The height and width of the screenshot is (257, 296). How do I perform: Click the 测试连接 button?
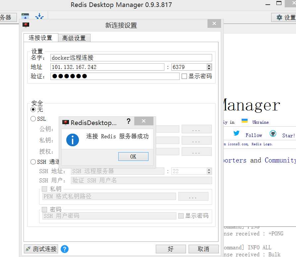tap(41, 249)
